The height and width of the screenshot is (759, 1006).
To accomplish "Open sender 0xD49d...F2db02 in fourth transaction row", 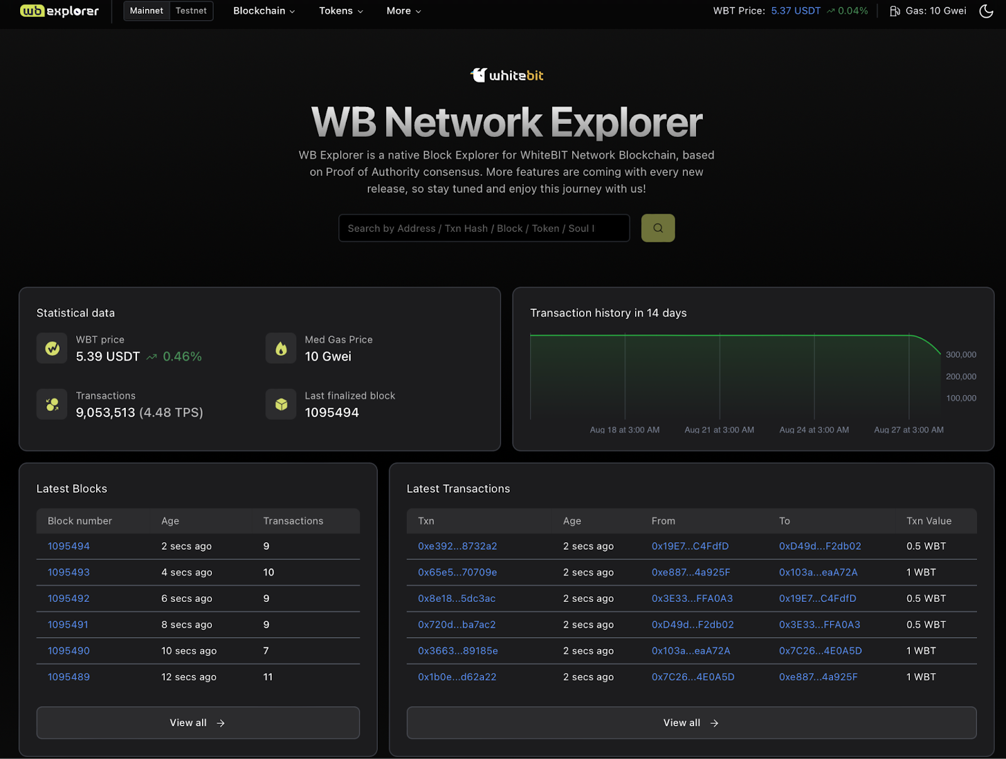I will pos(693,625).
